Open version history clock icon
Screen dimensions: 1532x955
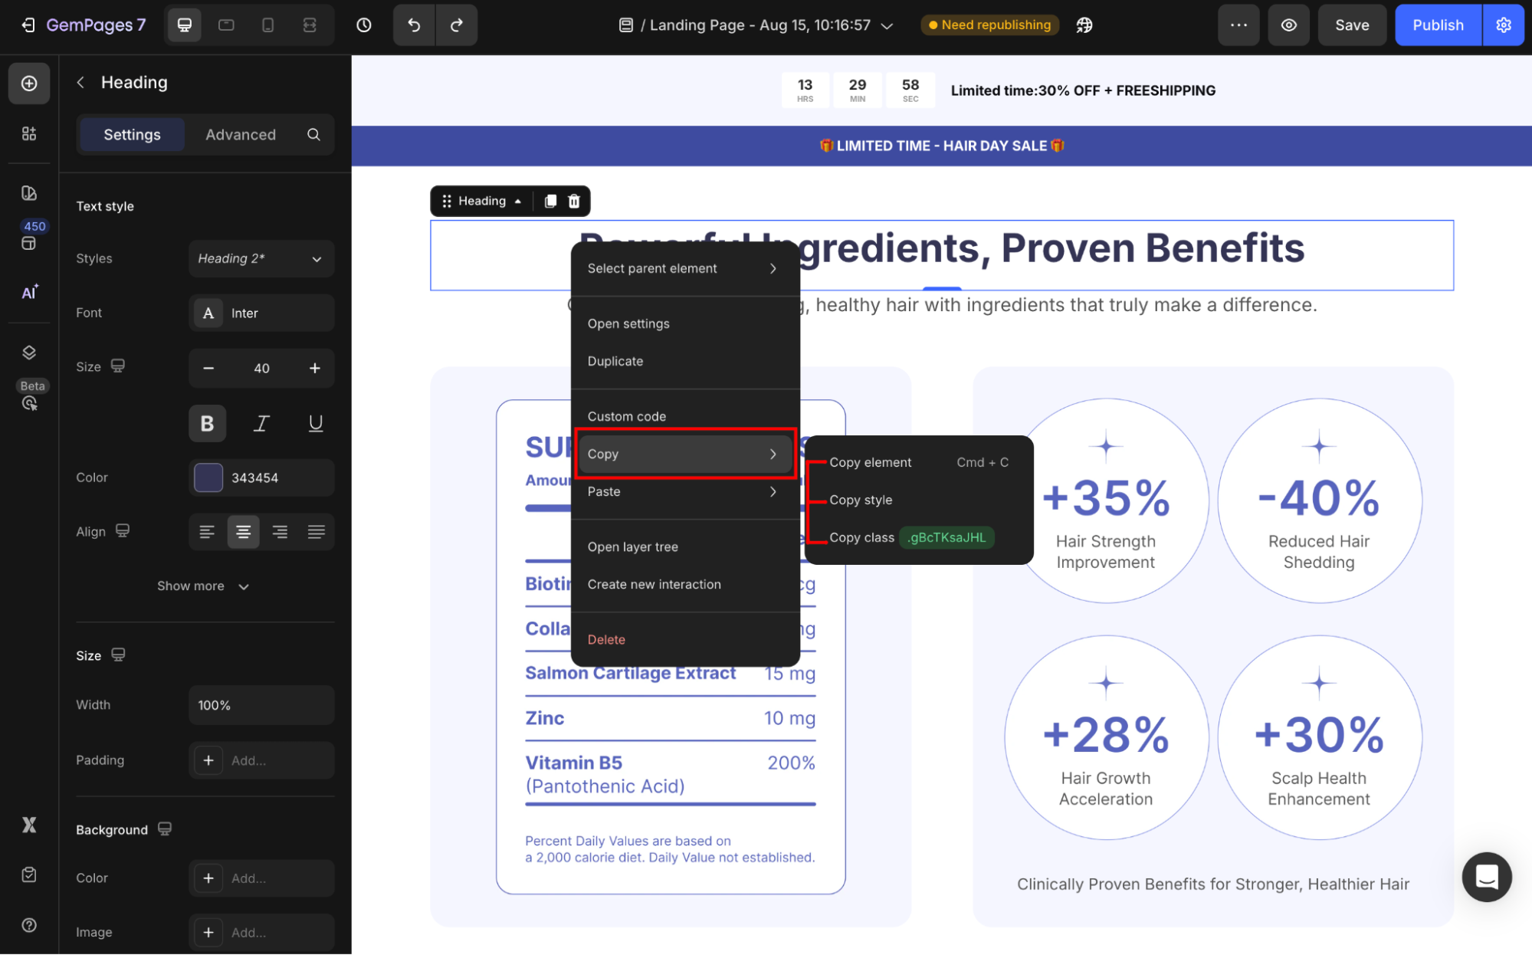tap(364, 25)
